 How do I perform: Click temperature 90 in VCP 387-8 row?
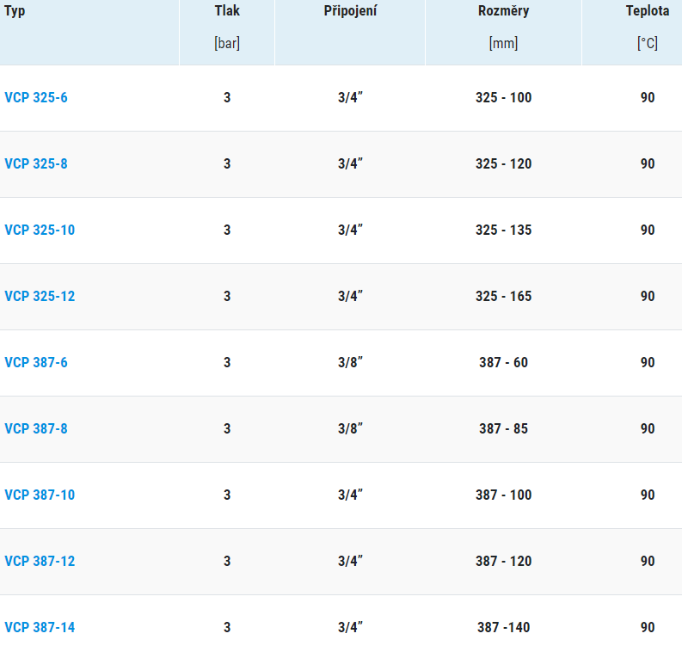coord(648,428)
